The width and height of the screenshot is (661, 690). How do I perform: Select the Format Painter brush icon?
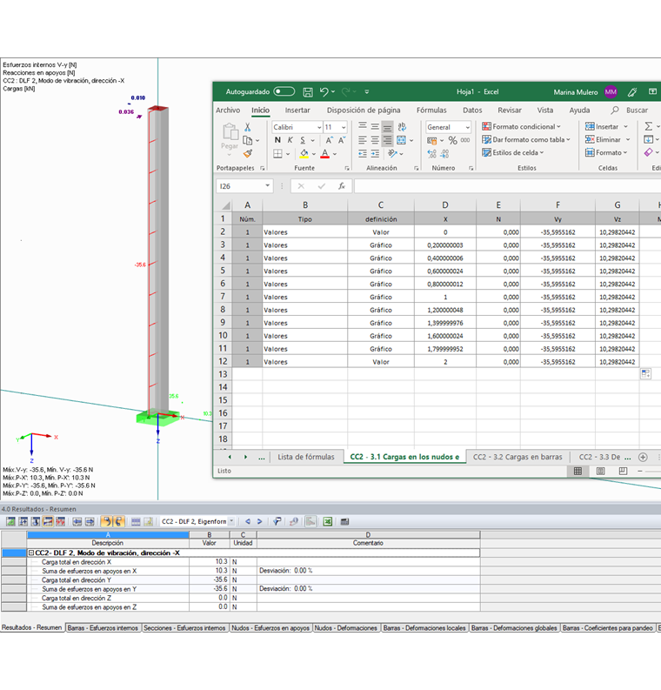tap(248, 154)
